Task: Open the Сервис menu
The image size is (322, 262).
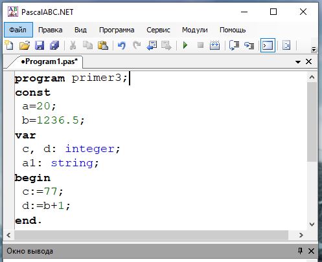Action: tap(158, 30)
